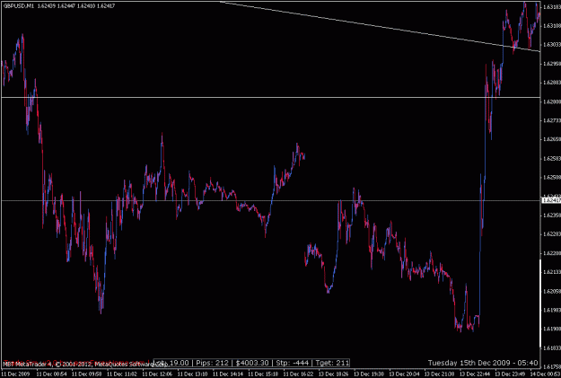This screenshot has height=378, width=561.
Task: Click the MetaQuotes Software Corp copyright text
Action: [84, 365]
